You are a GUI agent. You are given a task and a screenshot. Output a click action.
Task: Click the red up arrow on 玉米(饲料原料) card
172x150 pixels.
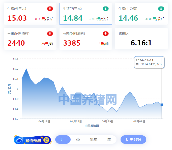pos(50,34)
